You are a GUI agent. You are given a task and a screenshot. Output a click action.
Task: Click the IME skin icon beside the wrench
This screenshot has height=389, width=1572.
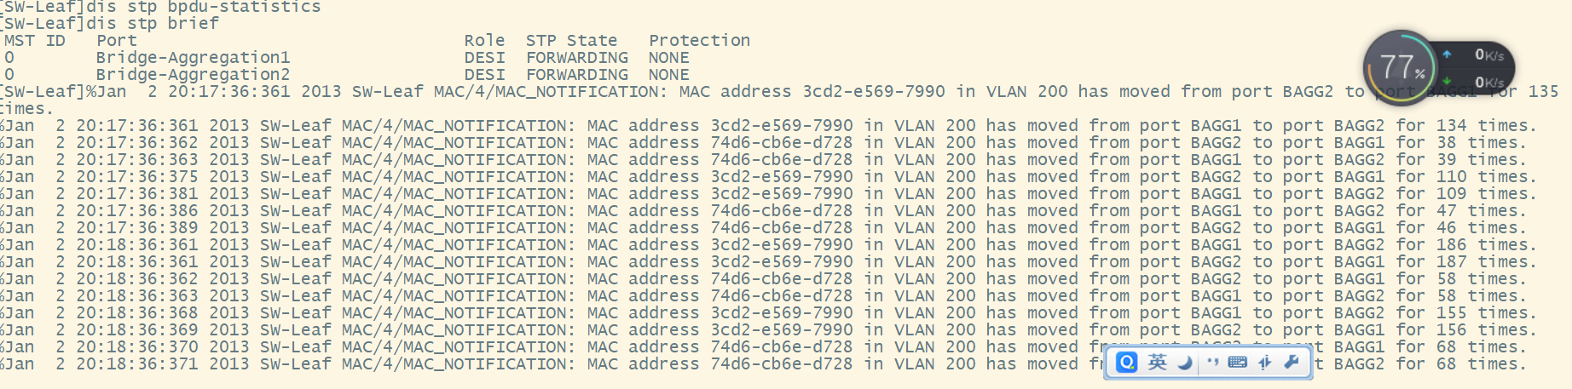[1265, 363]
